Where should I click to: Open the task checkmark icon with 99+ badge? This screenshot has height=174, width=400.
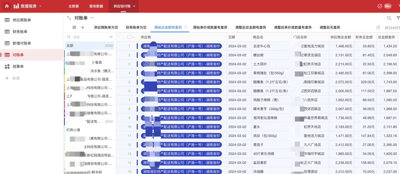[379, 6]
